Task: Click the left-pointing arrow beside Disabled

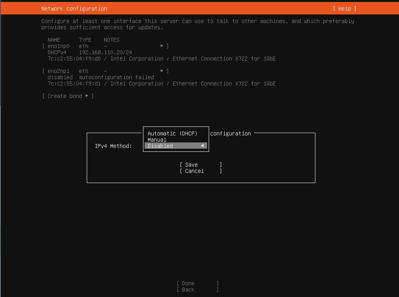Action: coord(202,146)
